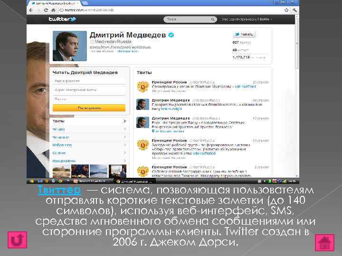
Task: Click first Президент России coat-of-arms avatar
Action: point(143,86)
